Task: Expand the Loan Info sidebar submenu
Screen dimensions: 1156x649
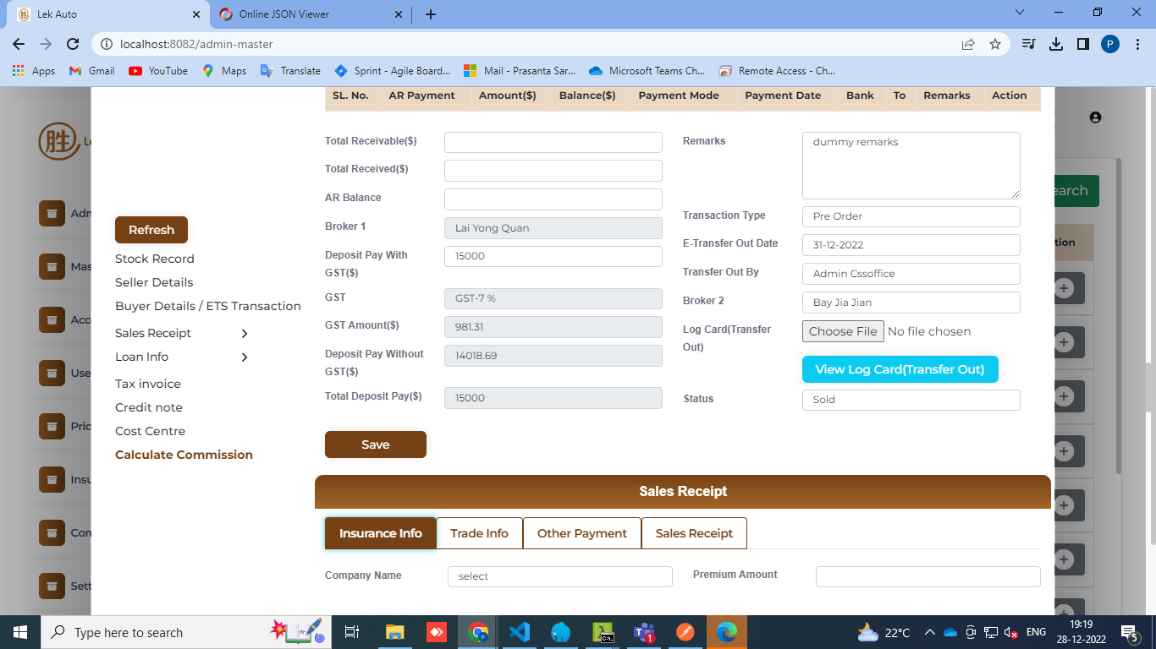Action: [x=245, y=357]
